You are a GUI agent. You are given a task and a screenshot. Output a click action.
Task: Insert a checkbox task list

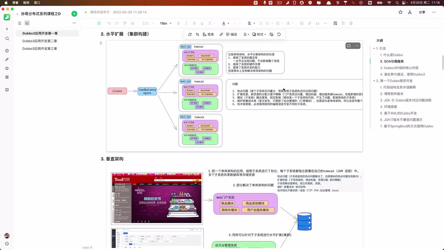click(302, 23)
